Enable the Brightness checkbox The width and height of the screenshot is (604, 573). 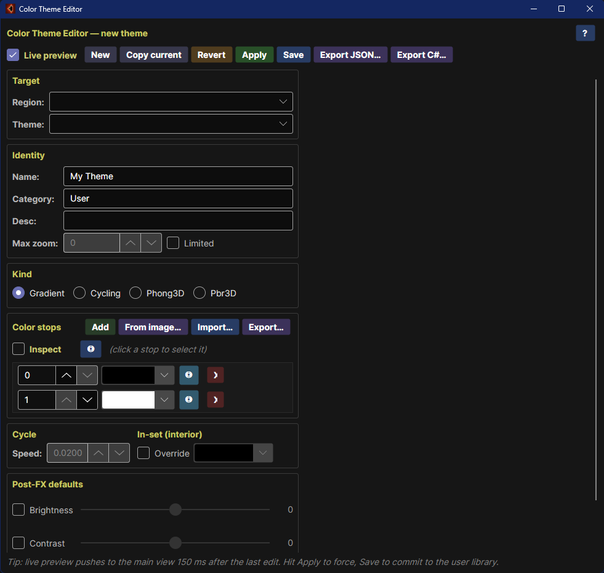point(18,510)
